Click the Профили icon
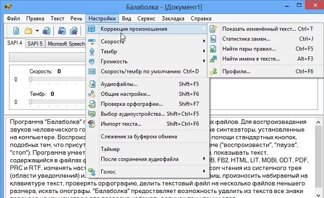The height and width of the screenshot is (198, 324). (x=213, y=71)
